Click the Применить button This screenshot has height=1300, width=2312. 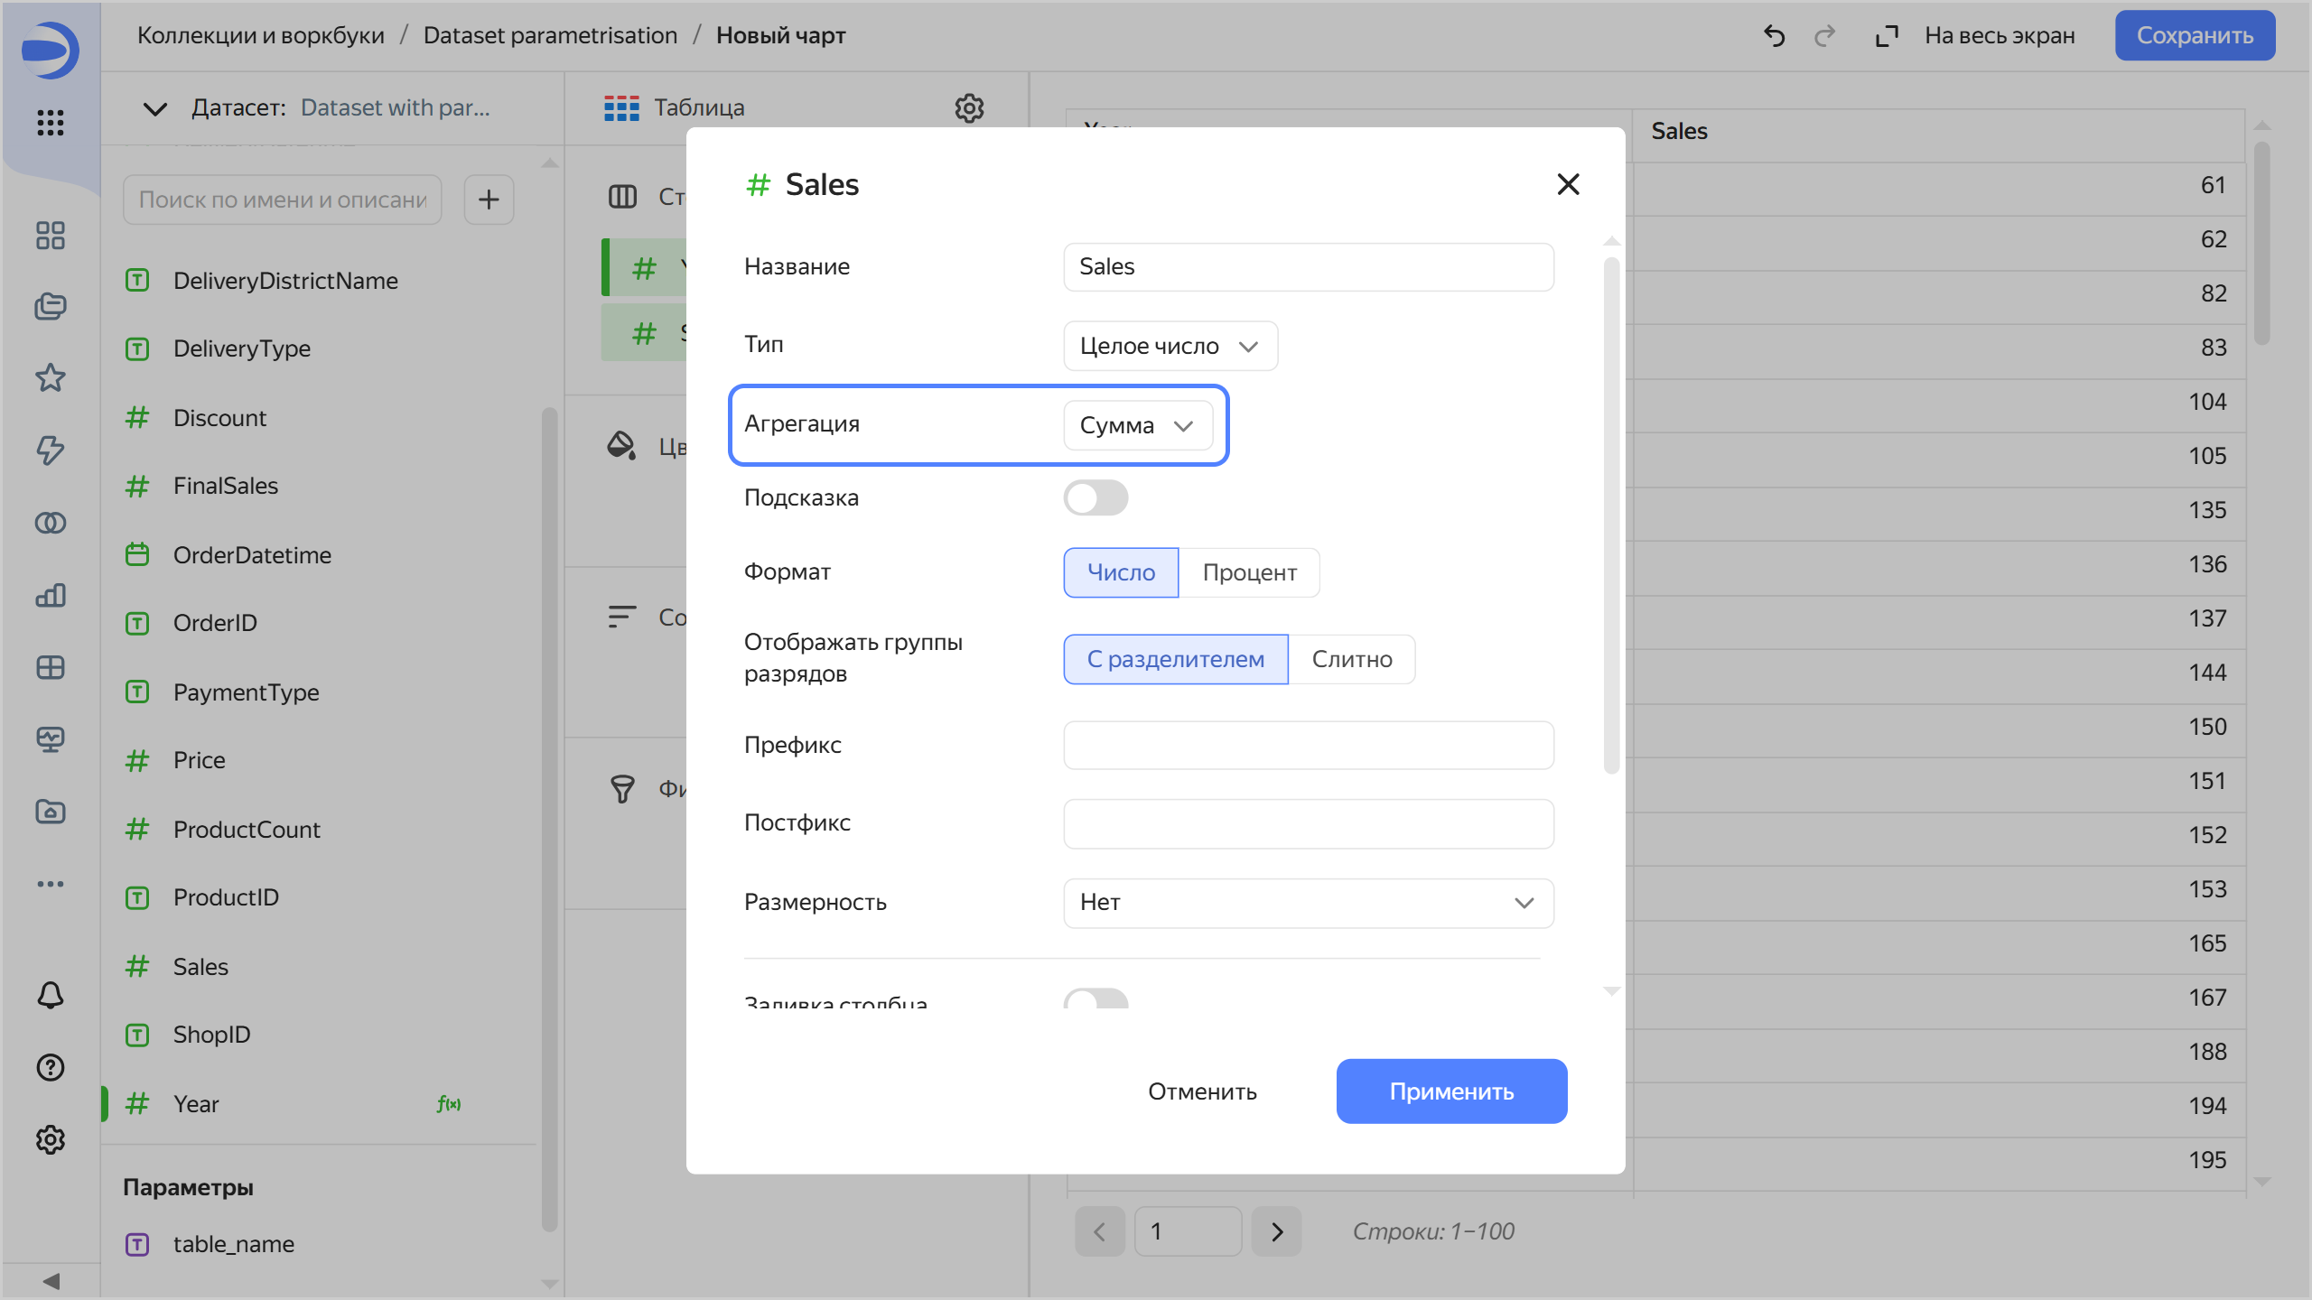[1451, 1091]
